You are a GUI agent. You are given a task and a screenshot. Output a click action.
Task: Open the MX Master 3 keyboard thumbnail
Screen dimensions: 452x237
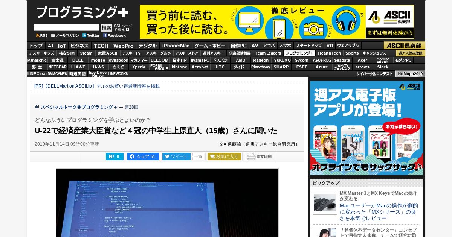325,203
